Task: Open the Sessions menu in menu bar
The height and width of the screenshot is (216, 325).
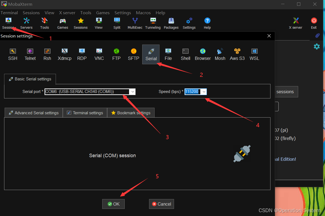Action: (x=31, y=13)
